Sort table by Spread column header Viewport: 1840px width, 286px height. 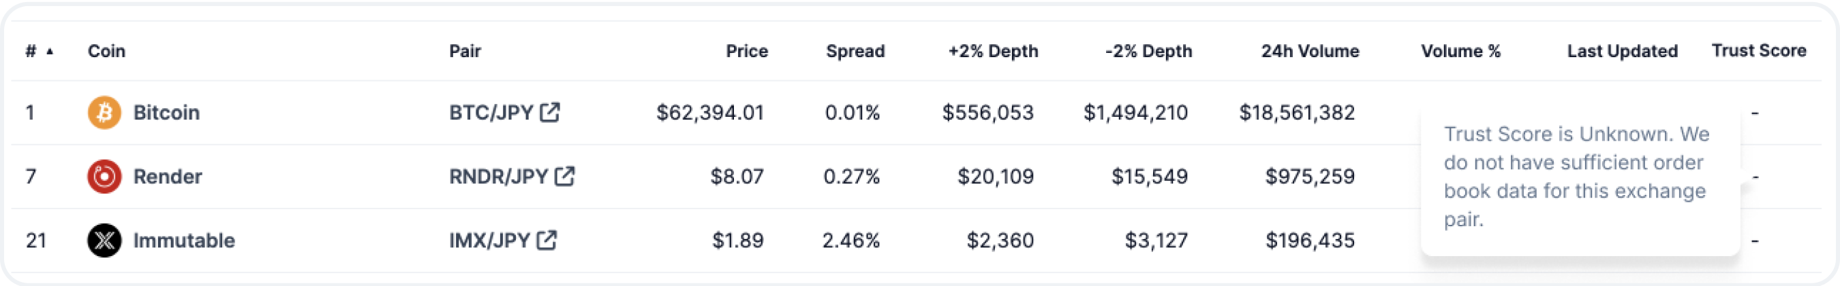pyautogui.click(x=855, y=51)
